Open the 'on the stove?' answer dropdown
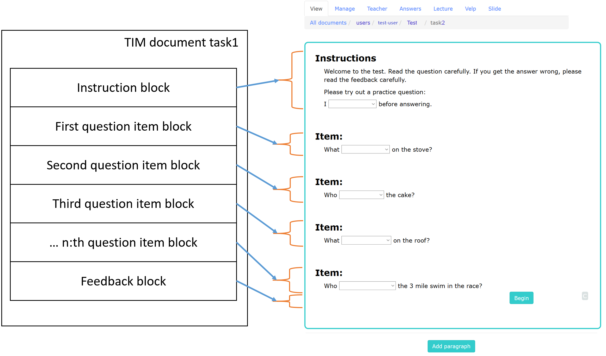Image resolution: width=606 pixels, height=356 pixels. (365, 149)
